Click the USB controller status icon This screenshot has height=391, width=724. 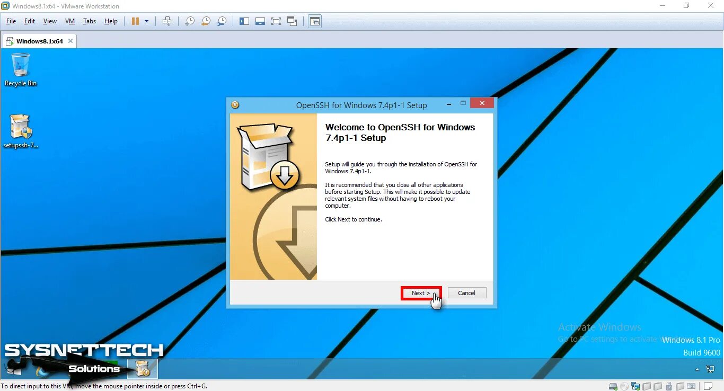(x=669, y=386)
